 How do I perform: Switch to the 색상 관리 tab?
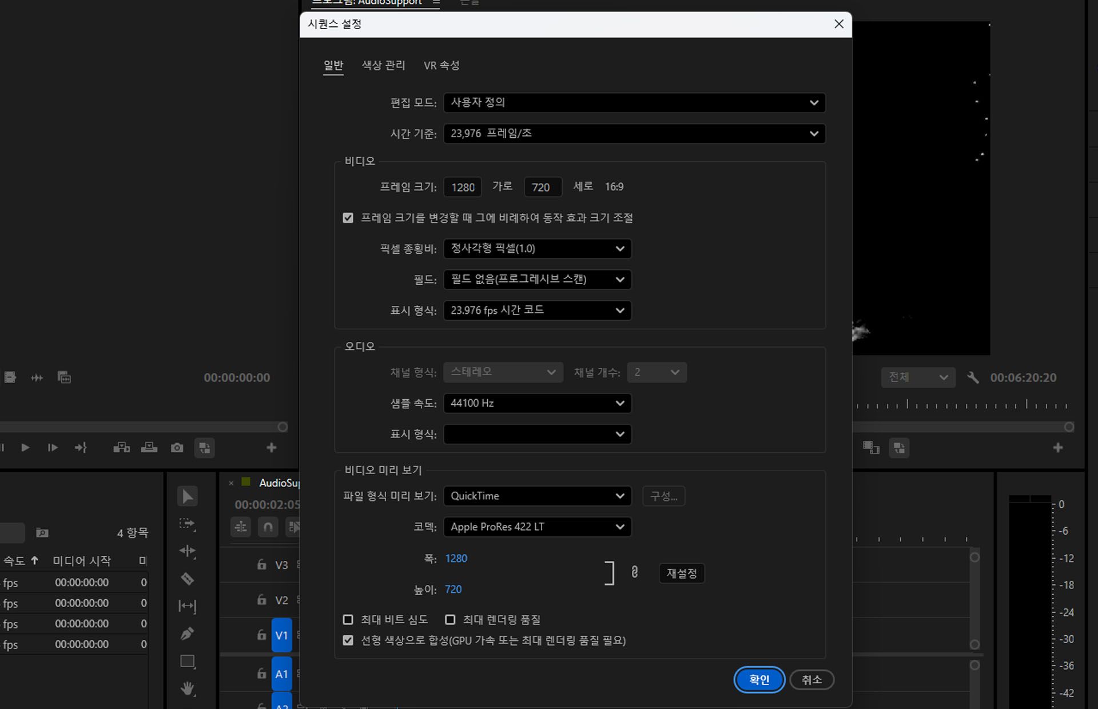click(383, 65)
